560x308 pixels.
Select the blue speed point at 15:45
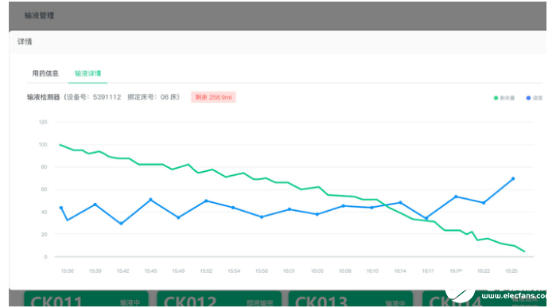pos(150,200)
